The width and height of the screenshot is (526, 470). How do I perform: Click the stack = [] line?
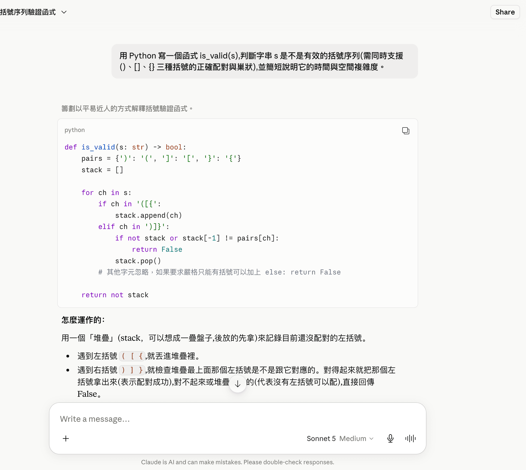(102, 170)
